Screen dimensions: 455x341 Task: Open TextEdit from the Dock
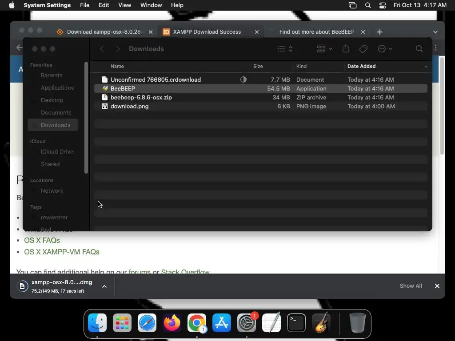[x=271, y=323]
